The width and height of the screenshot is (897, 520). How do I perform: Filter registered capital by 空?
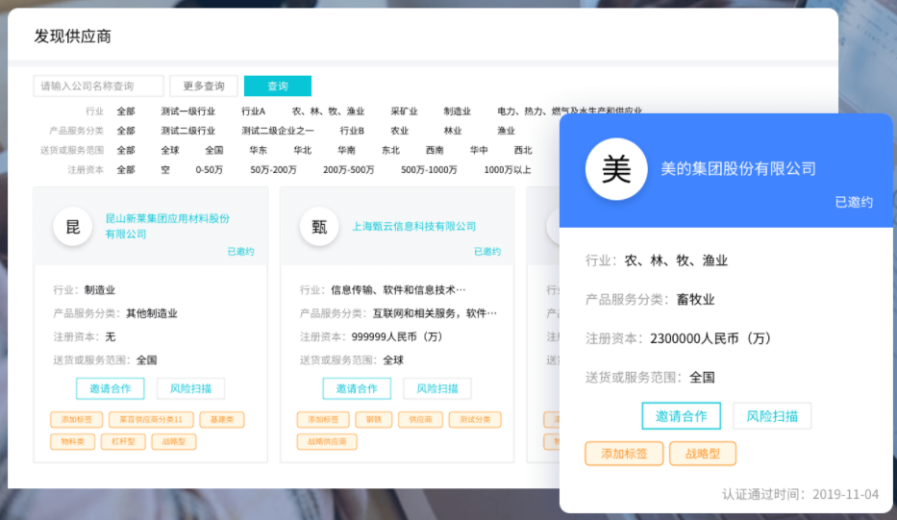pos(165,169)
